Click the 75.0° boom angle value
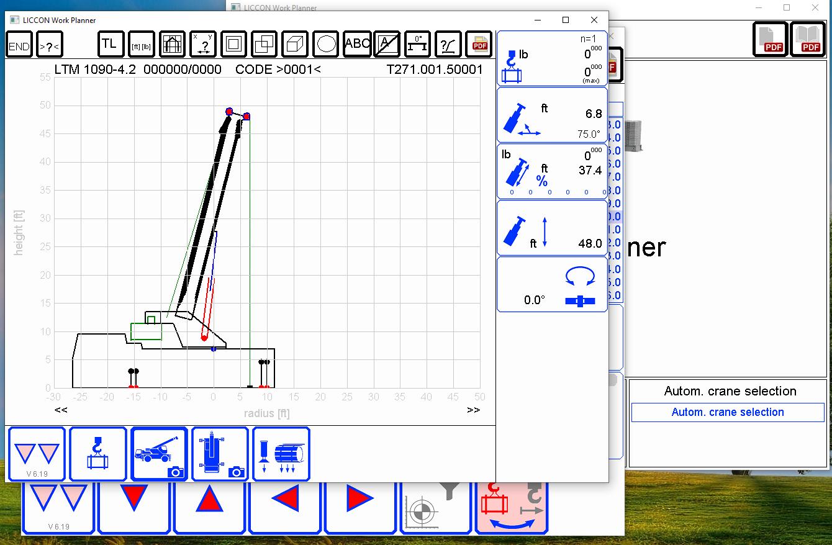This screenshot has height=545, width=832. 589,134
